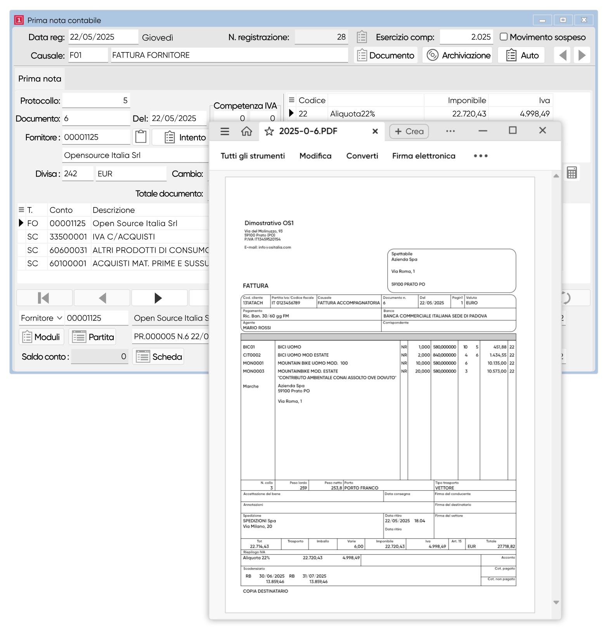This screenshot has width=608, height=643.
Task: Open the Codice grid column menu icon
Action: [x=292, y=100]
